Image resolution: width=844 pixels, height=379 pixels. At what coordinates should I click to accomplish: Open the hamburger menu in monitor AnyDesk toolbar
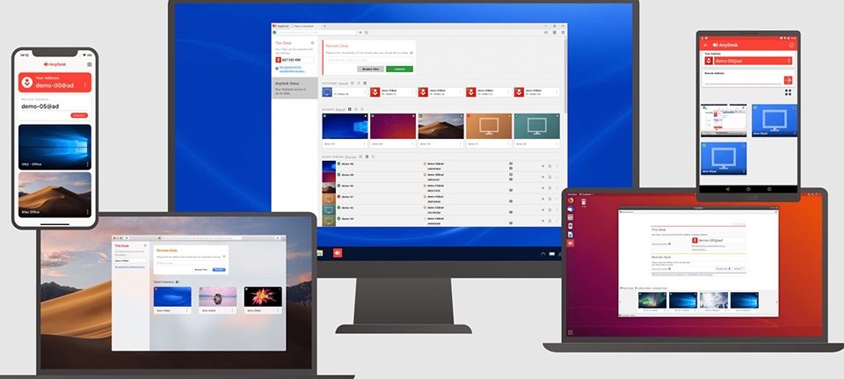[x=563, y=33]
